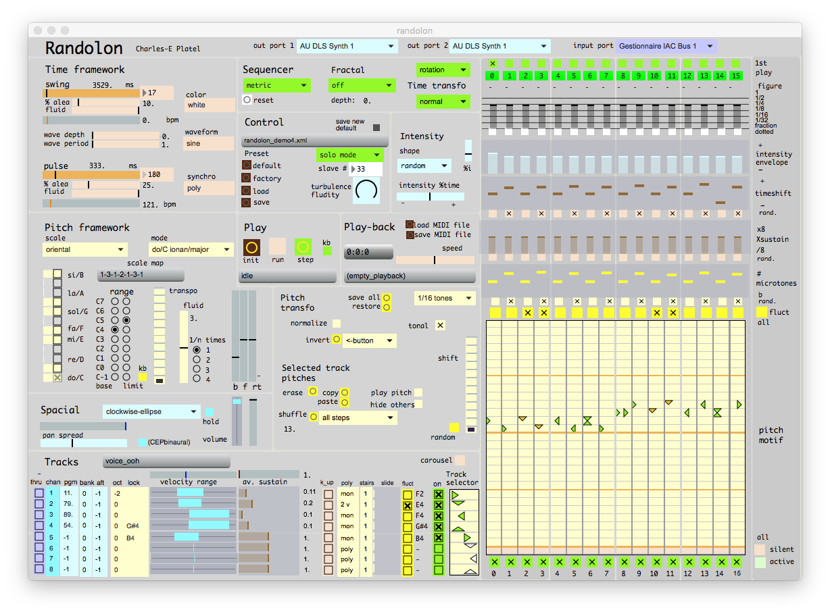830x614 pixels.
Task: Click the restore pitch button
Action: (x=387, y=307)
